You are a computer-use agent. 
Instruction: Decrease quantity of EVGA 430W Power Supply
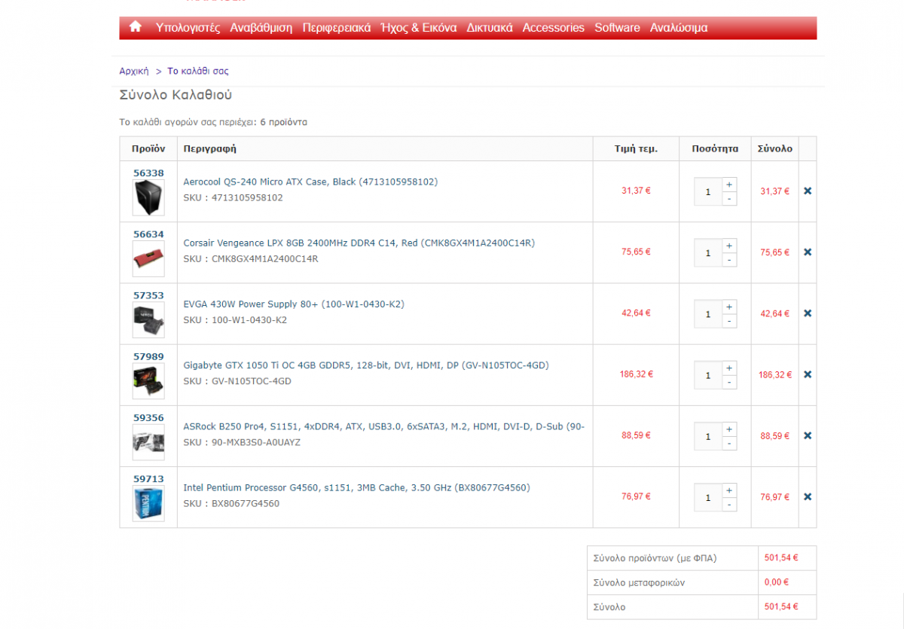729,321
